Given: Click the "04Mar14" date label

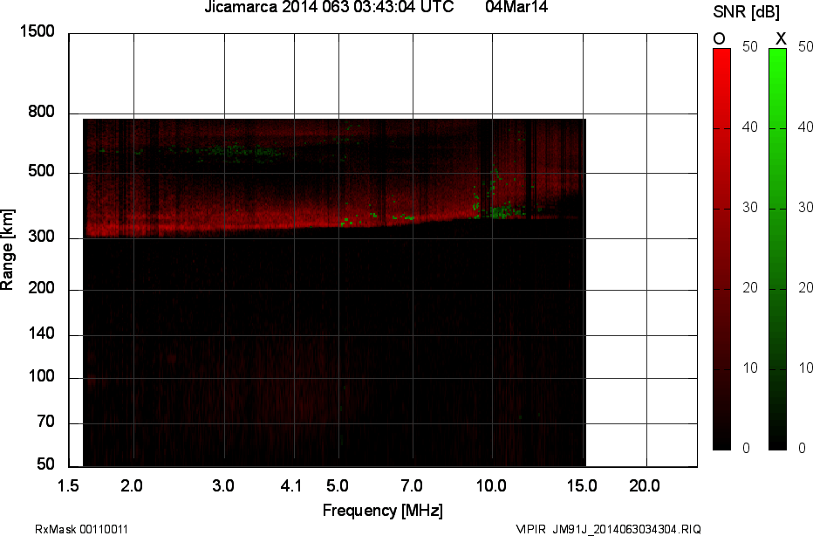Looking at the screenshot, I should click(x=516, y=8).
